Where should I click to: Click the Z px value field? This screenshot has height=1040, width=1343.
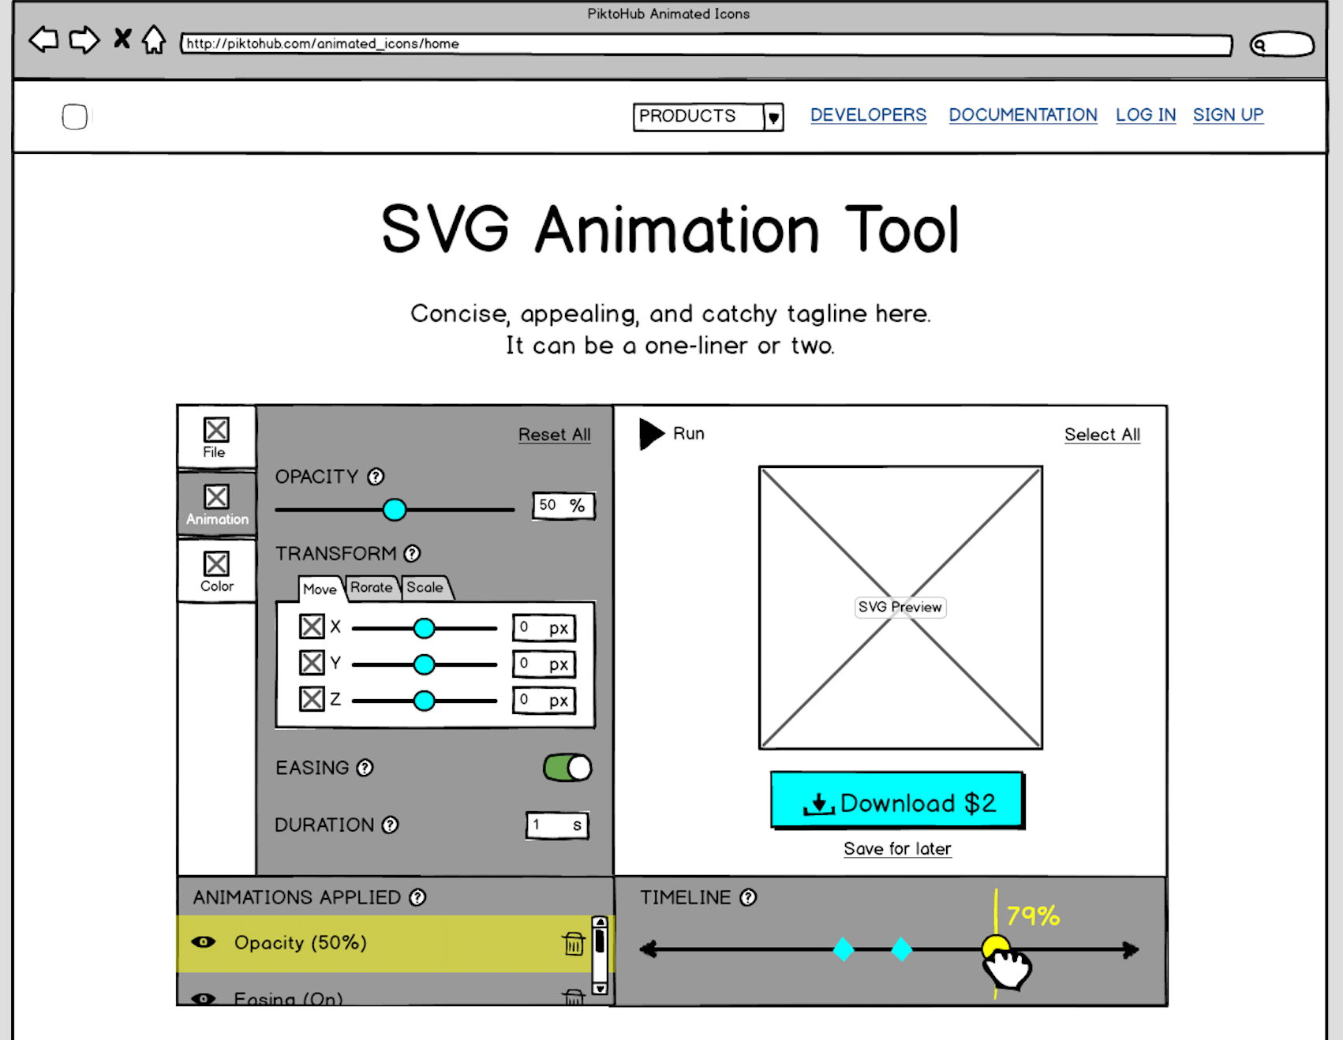click(x=544, y=701)
